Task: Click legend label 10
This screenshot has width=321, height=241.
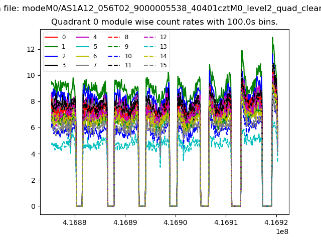Action: pos(128,56)
